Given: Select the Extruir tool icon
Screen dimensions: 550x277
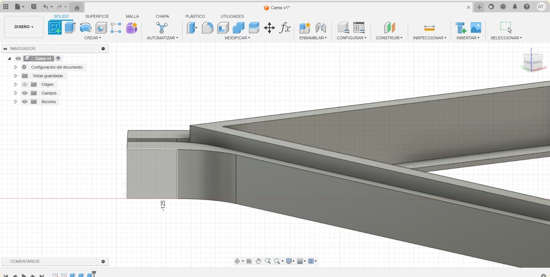Looking at the screenshot, I should tap(70, 28).
